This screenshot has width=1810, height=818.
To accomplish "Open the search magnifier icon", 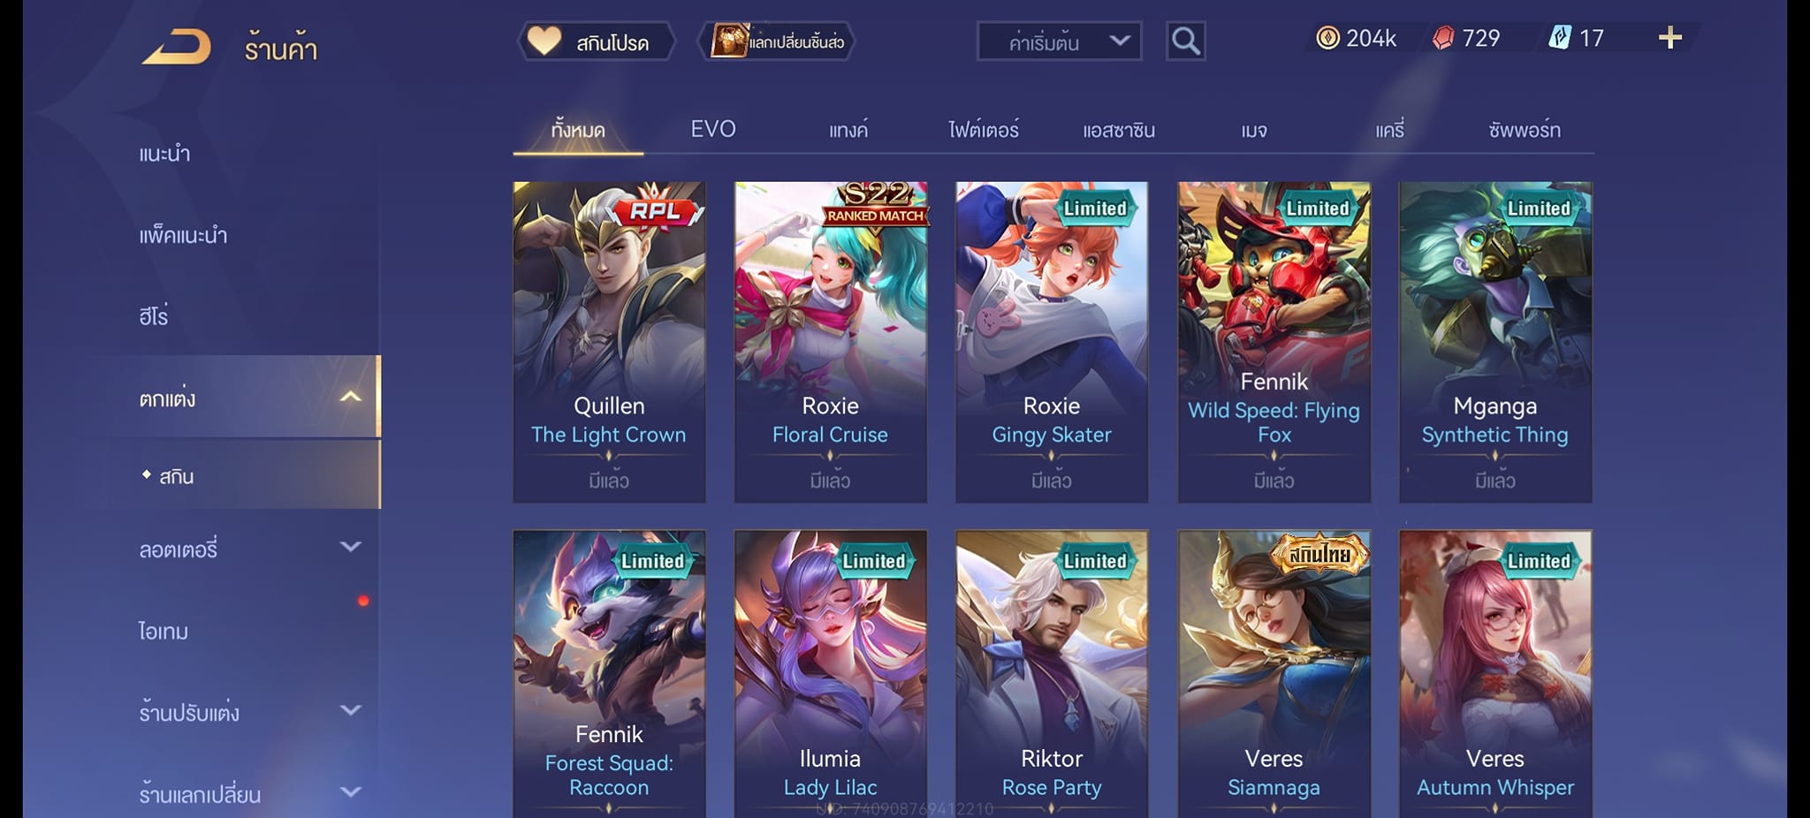I will (1185, 41).
